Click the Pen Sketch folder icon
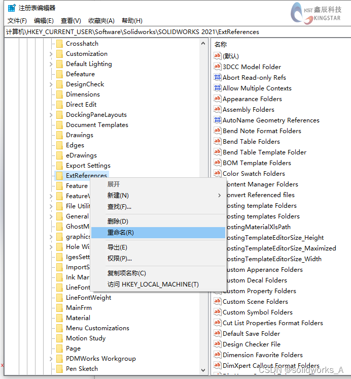This screenshot has width=351, height=379. click(59, 369)
